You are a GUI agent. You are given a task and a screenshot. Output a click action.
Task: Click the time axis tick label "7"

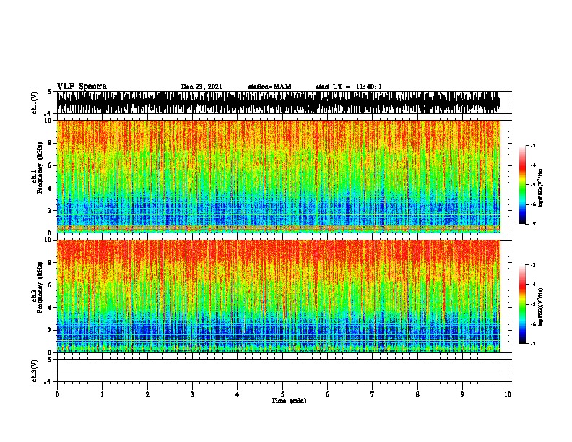pyautogui.click(x=373, y=394)
